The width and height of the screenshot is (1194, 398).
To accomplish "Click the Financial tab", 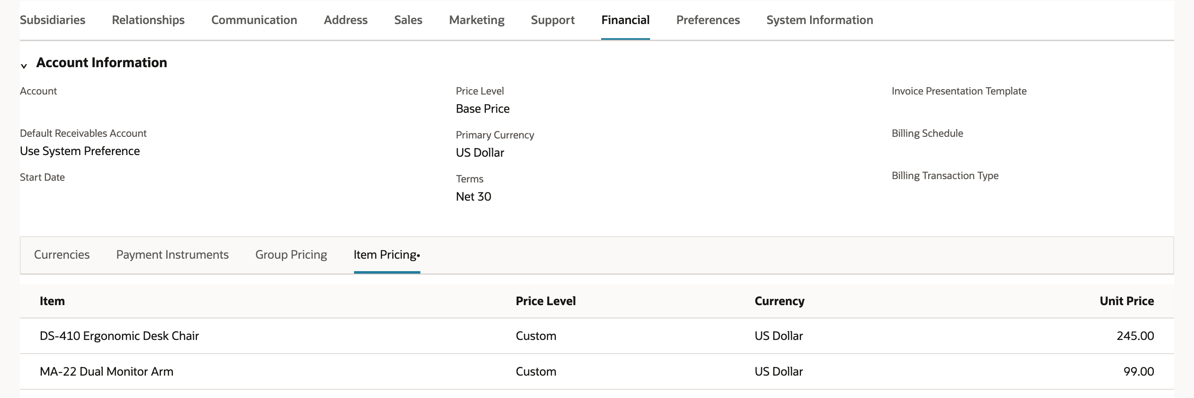I will coord(625,20).
